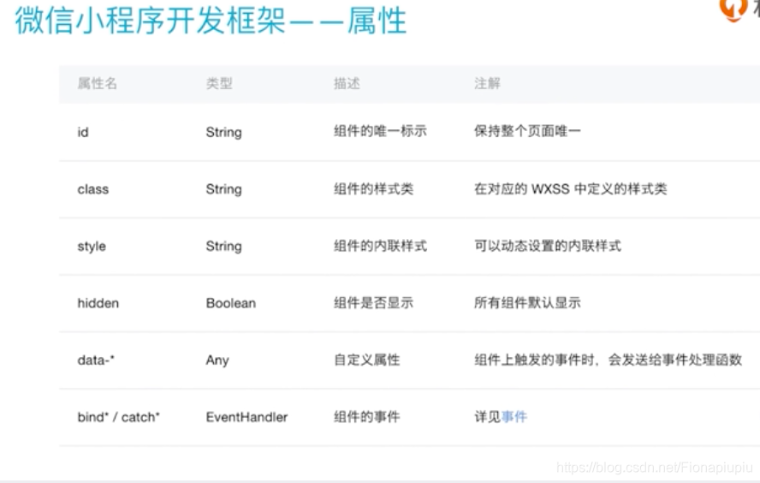Image resolution: width=760 pixels, height=483 pixels.
Task: Select the 'data-*' attribute name cell
Action: 96,360
